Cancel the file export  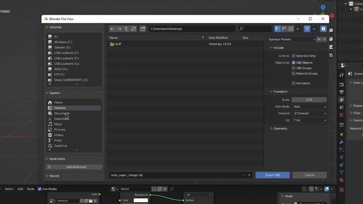pos(309,175)
